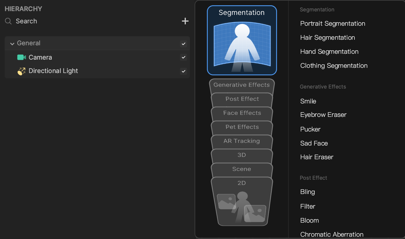Open the Face Effects category card
Screen dimensions: 405x239
point(242,113)
